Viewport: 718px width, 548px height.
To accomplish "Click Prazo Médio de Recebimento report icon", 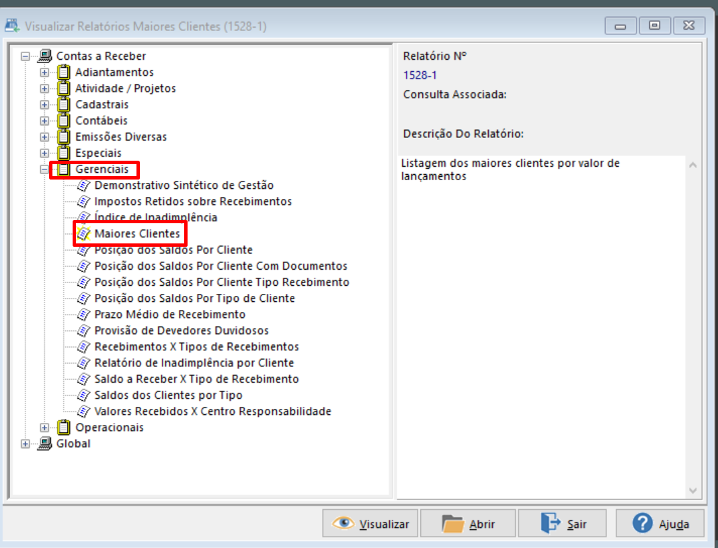I will tap(83, 315).
